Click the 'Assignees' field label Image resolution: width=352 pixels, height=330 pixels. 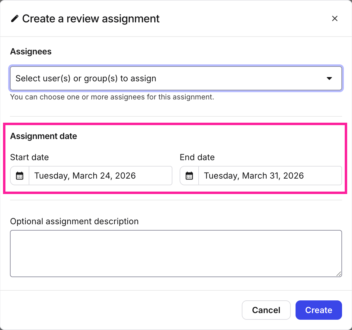(x=31, y=52)
